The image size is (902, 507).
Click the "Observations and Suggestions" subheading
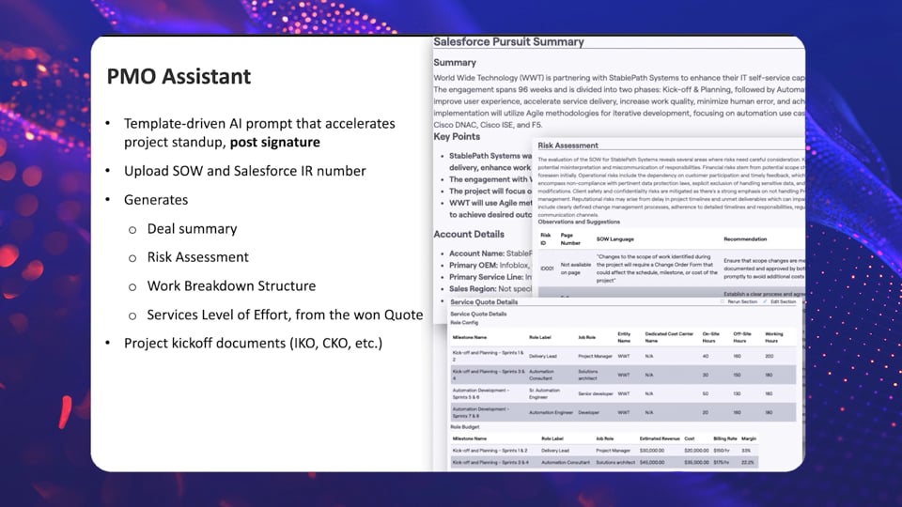[579, 222]
